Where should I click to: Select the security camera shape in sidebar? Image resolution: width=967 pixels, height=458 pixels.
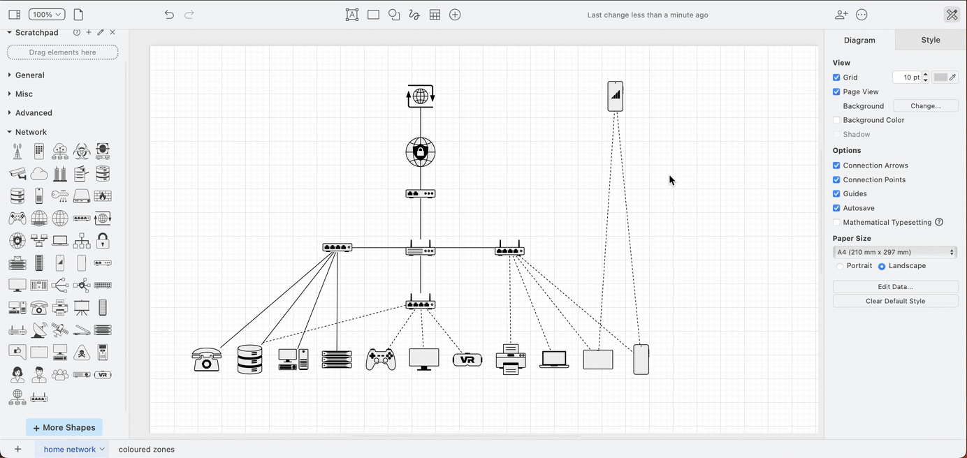click(x=17, y=174)
